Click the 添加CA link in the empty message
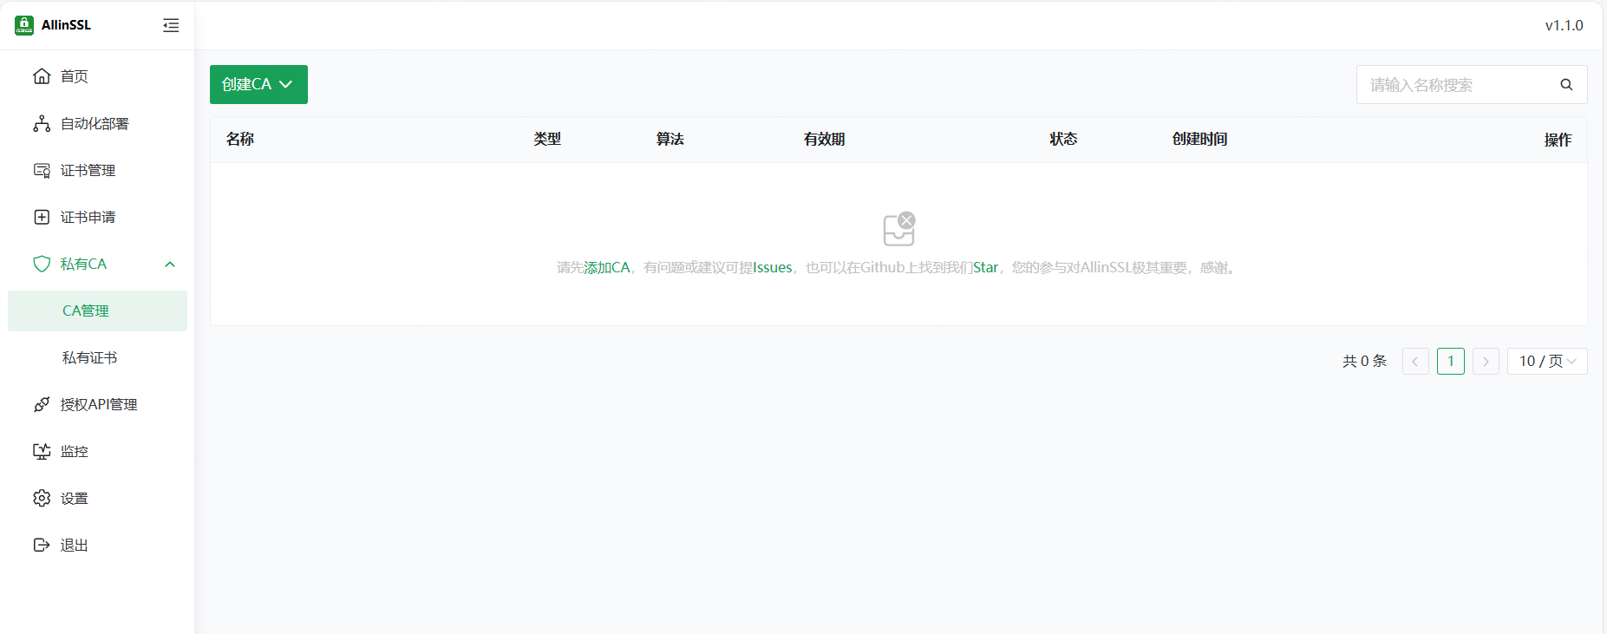 point(607,267)
